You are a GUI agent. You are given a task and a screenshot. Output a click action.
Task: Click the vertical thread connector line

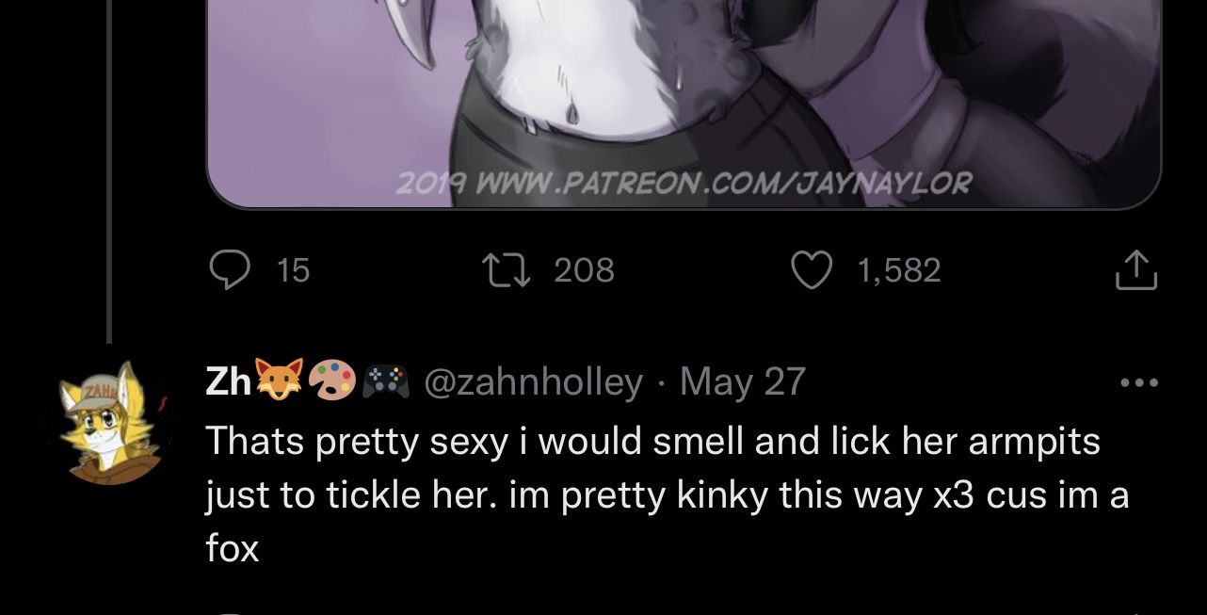109,171
